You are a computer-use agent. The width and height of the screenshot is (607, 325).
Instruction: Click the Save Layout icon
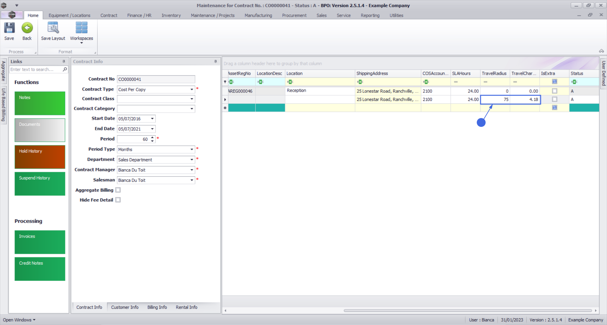coord(53,28)
